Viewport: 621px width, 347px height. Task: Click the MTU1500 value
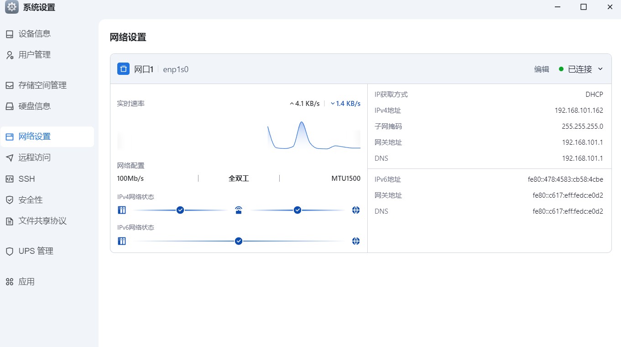click(346, 179)
